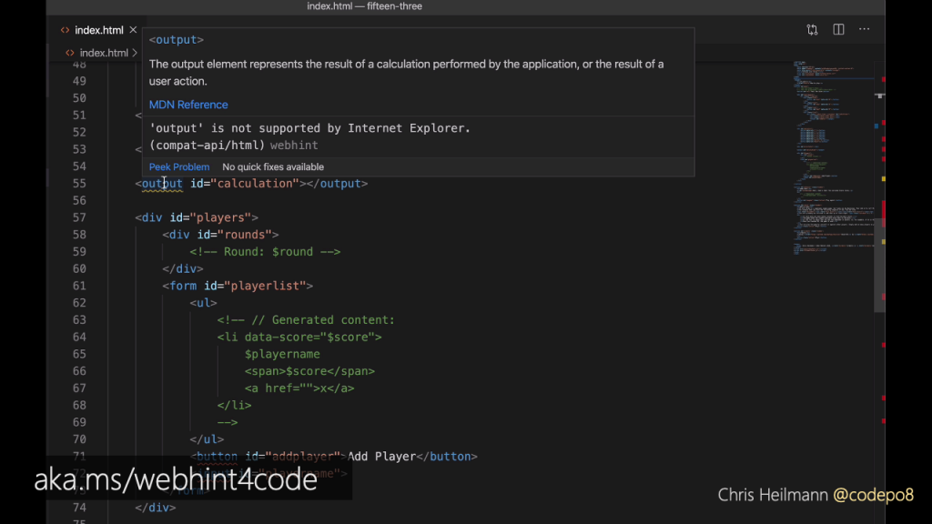Viewport: 932px width, 524px height.
Task: Click Peek Problem in the hover popup
Action: tap(179, 167)
